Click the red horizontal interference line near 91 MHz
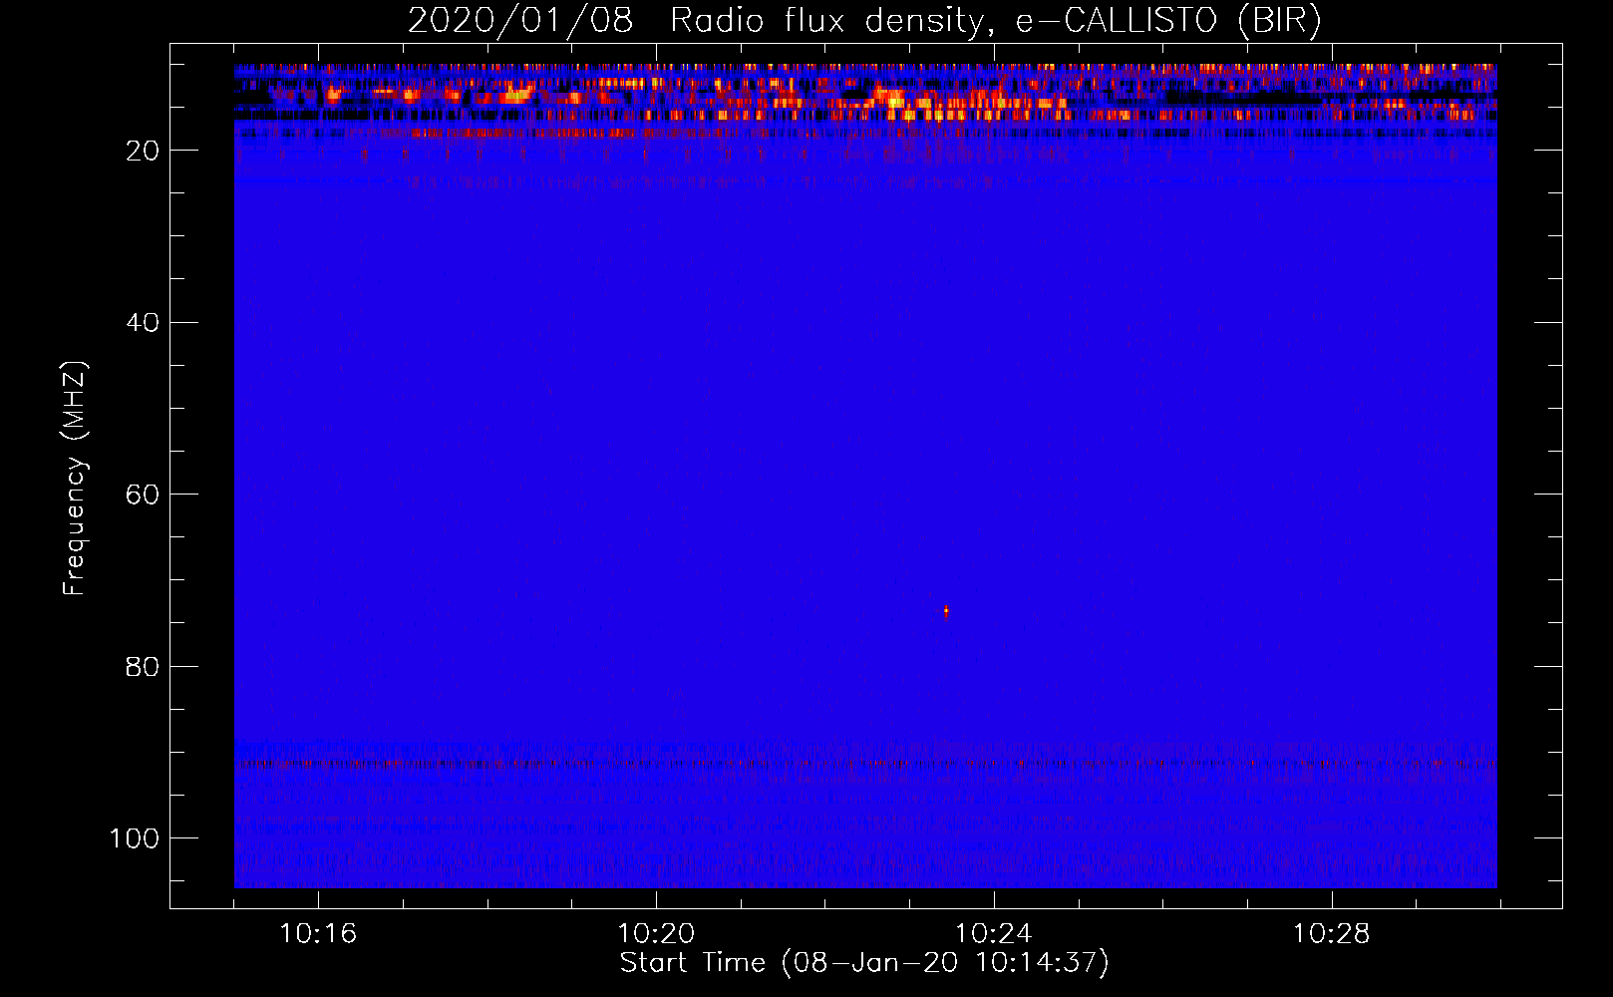Viewport: 1613px width, 997px height. (865, 765)
